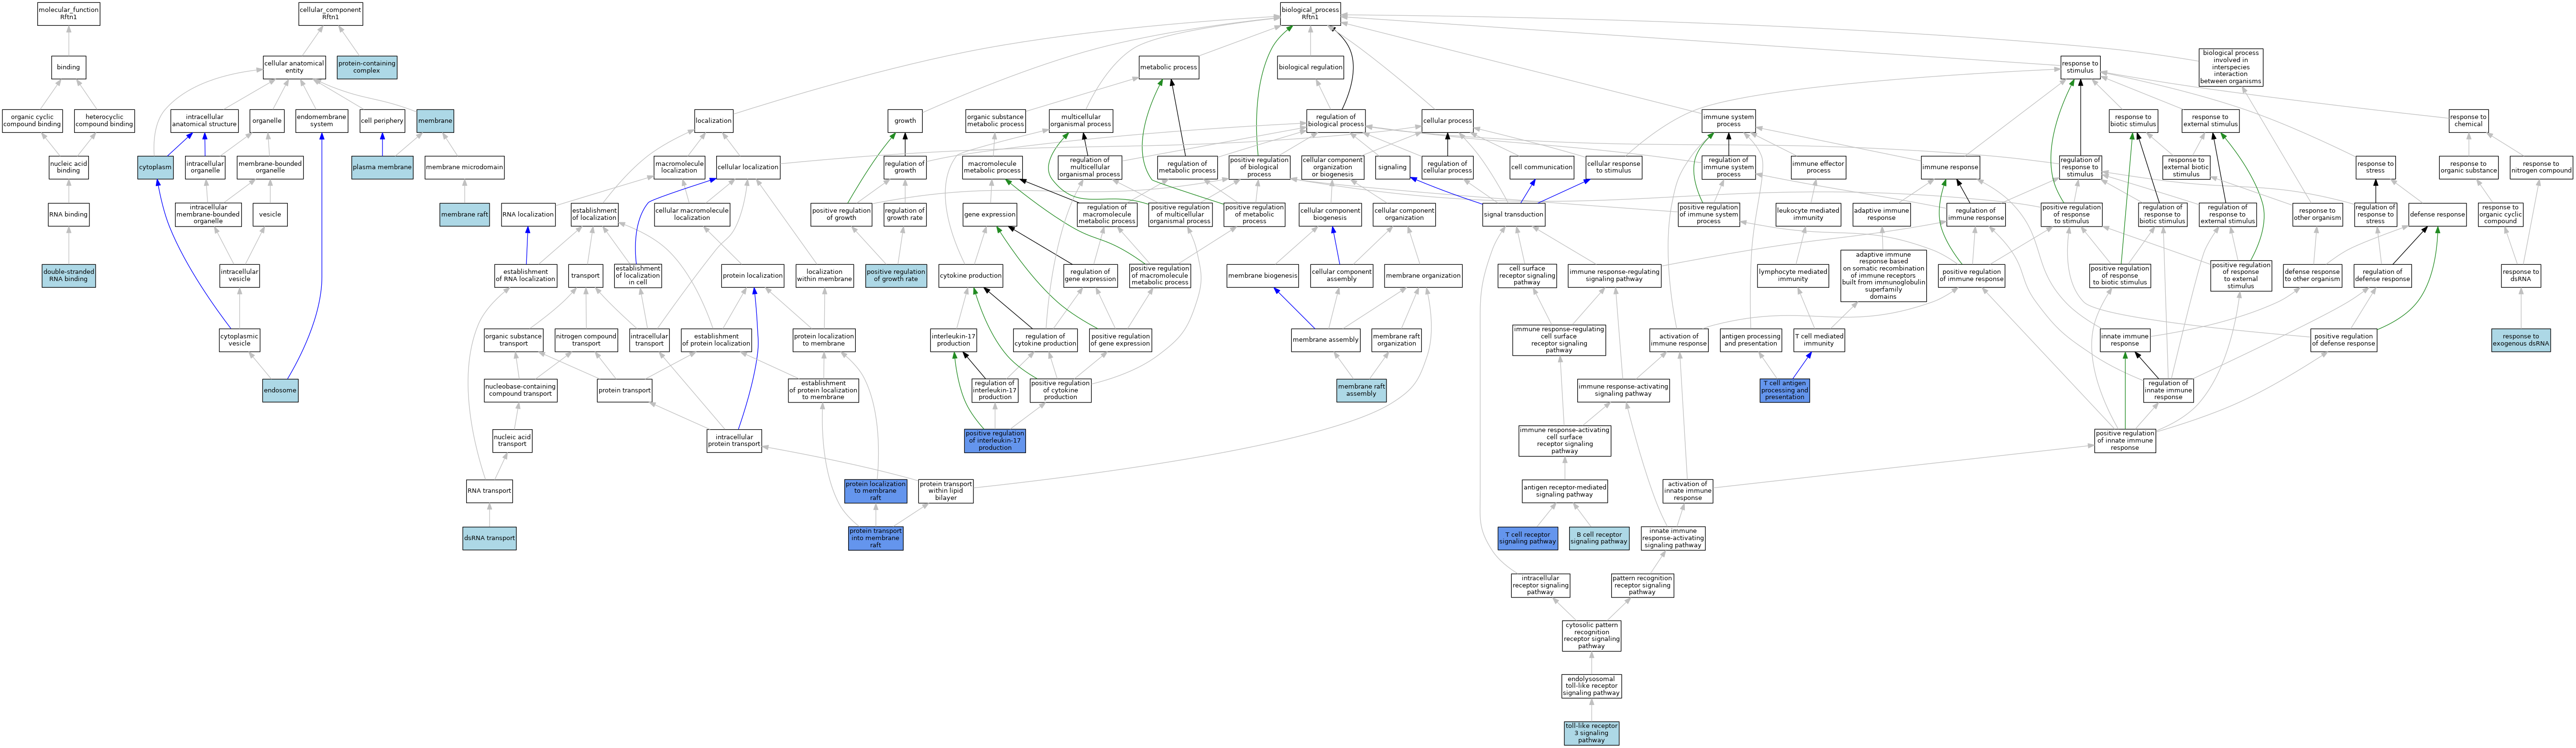Select the 'lymphocyte mediated immunity' node
This screenshot has height=748, width=2576.
click(x=1793, y=275)
